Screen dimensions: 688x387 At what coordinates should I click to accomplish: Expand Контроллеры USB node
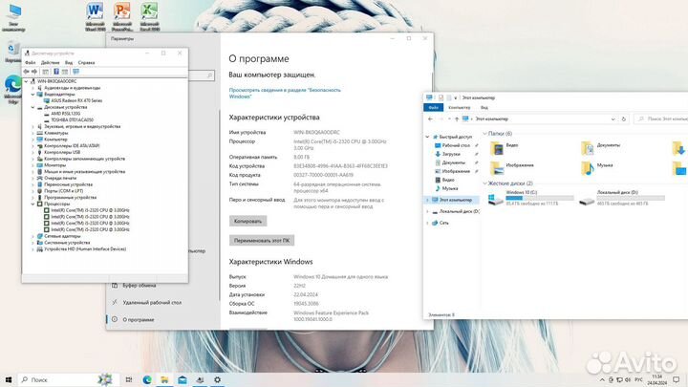tap(32, 152)
